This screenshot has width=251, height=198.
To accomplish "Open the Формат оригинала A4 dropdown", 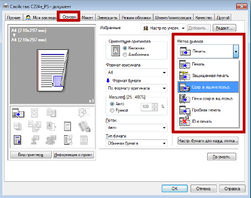I will tap(137, 72).
